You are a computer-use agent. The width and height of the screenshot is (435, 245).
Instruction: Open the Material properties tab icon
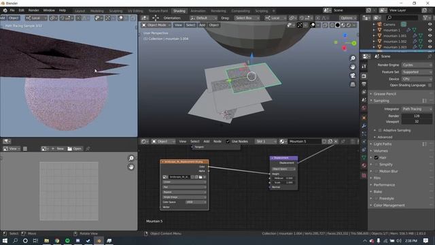pyautogui.click(x=364, y=165)
